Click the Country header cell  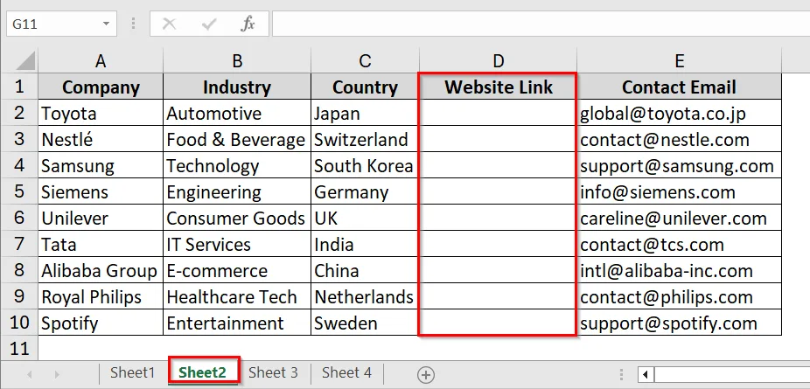(x=365, y=87)
